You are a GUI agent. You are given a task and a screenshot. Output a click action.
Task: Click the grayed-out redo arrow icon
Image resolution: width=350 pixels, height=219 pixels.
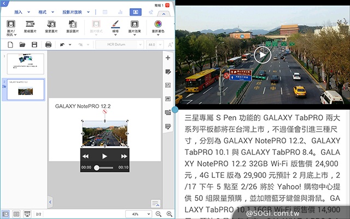coord(80,45)
